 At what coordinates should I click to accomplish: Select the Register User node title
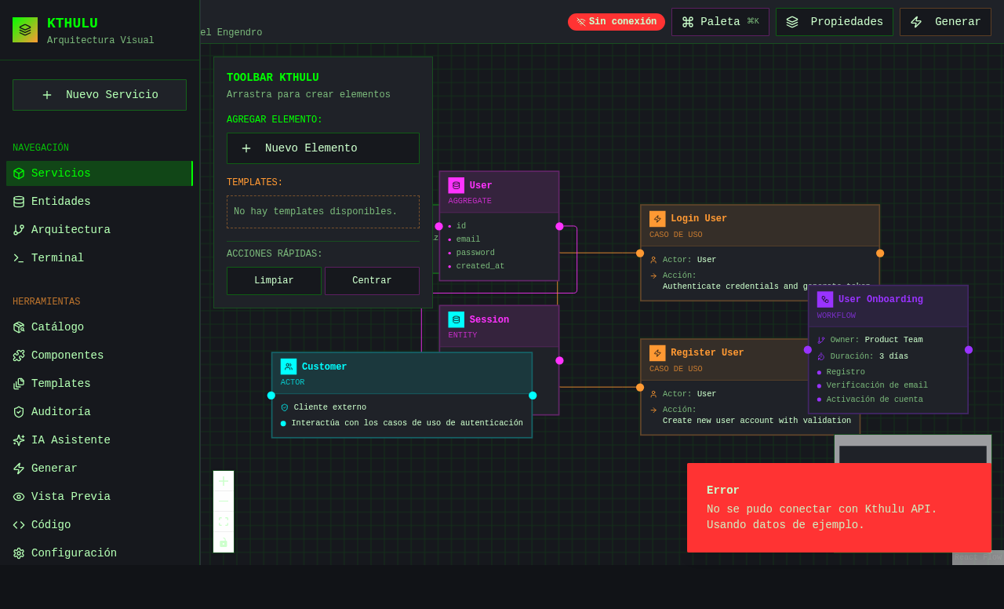click(x=707, y=353)
